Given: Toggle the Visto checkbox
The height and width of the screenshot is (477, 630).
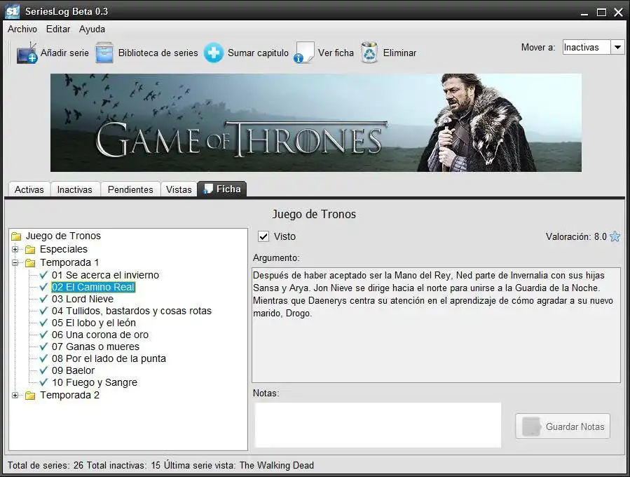Looking at the screenshot, I should 263,236.
